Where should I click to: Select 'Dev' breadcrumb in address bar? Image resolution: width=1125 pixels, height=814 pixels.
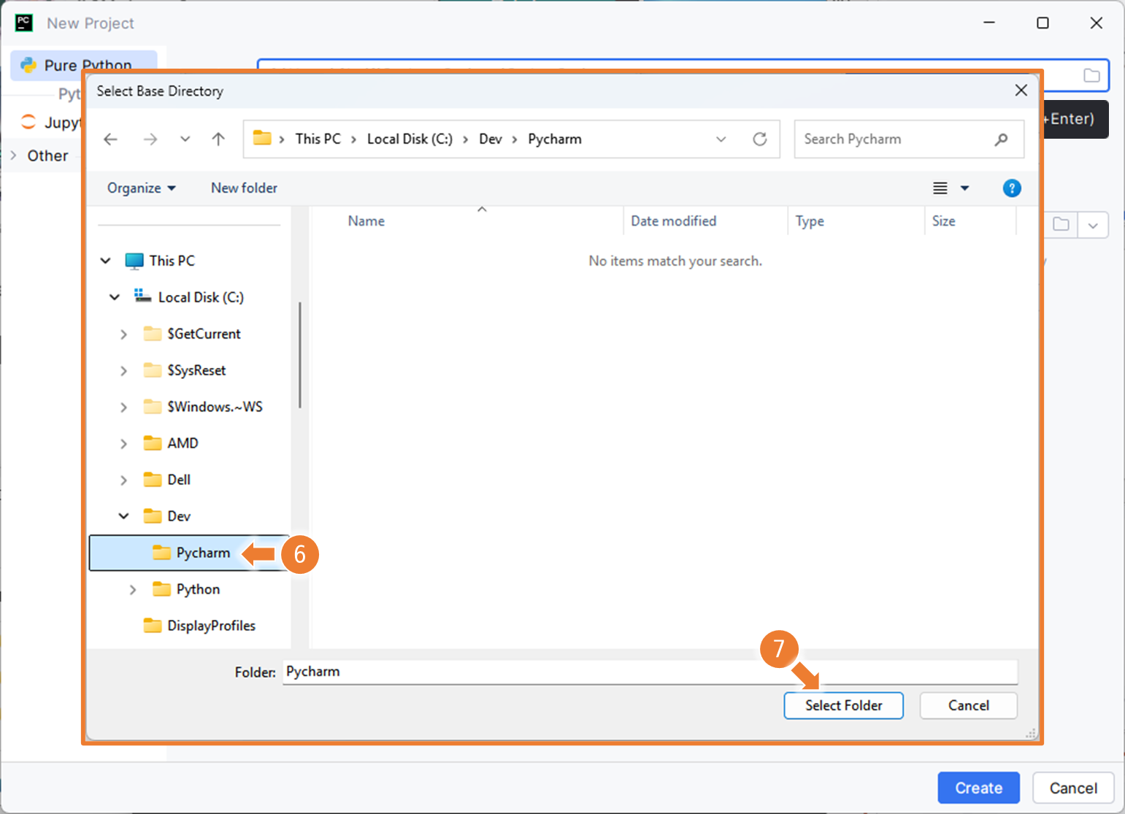491,139
